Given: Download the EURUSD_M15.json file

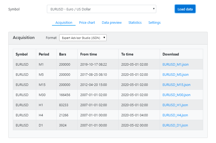Looking at the screenshot, I should (x=176, y=85).
